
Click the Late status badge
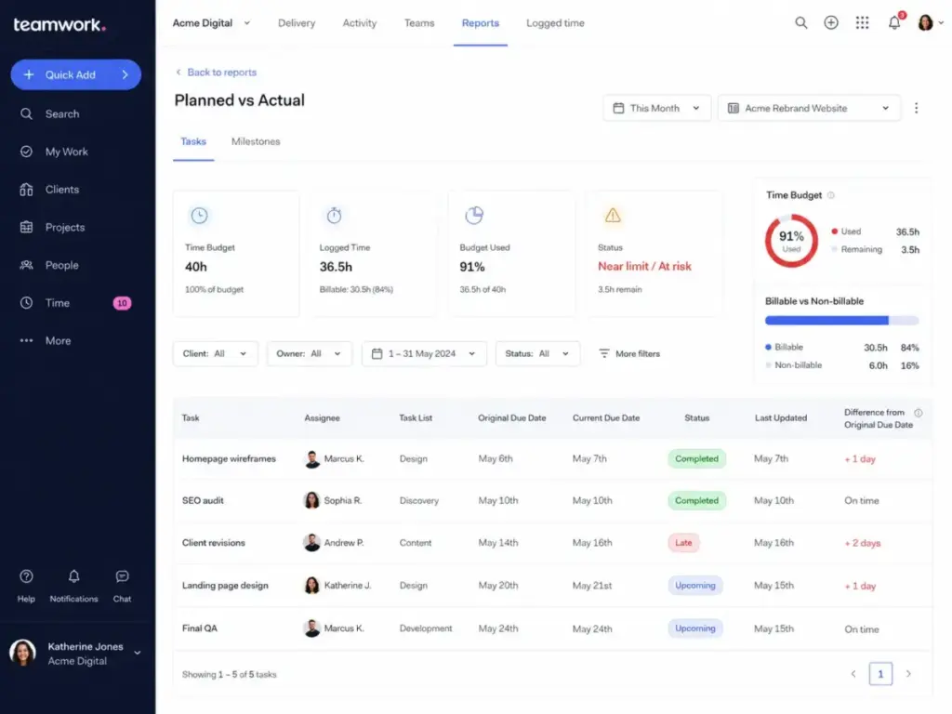point(683,543)
